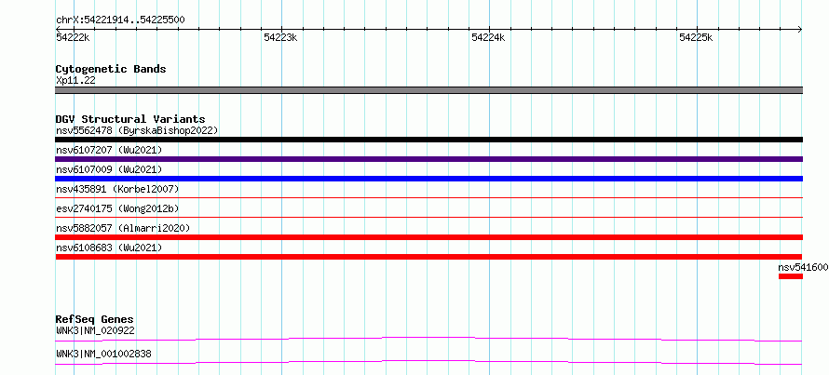The width and height of the screenshot is (829, 375).
Task: Select the thin red line below nsv435891
Action: [x=428, y=197]
